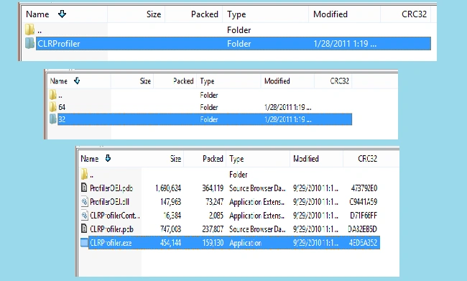Click the parent folder icon in middle panel
Screen dimensions: 467x281
[53, 95]
